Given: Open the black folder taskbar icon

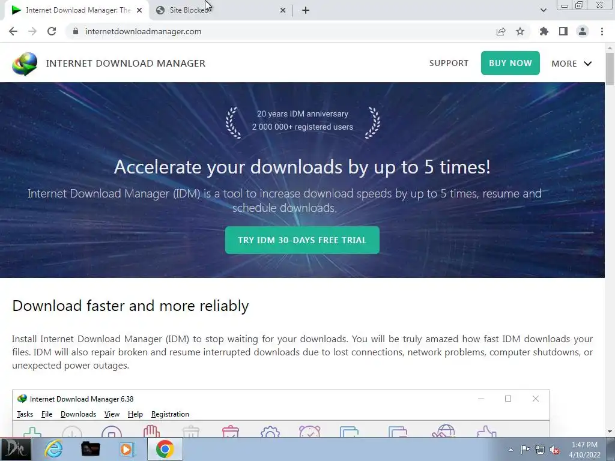Looking at the screenshot, I should 90,449.
